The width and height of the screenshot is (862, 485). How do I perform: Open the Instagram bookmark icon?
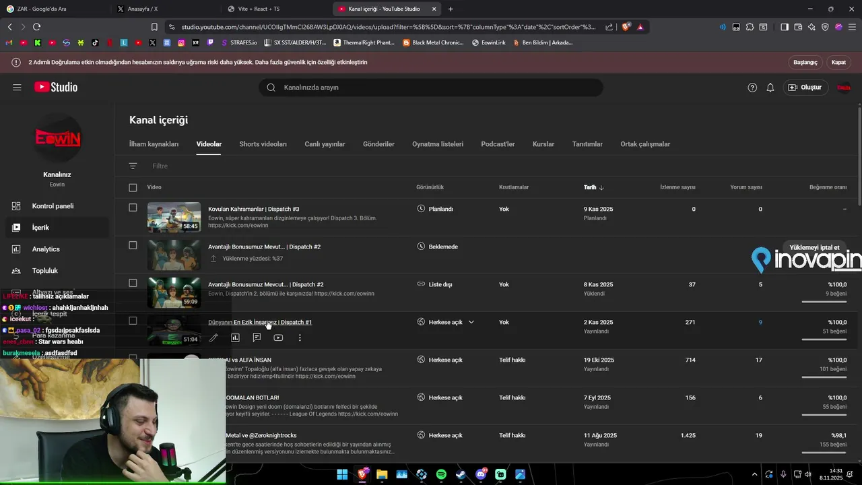(181, 42)
